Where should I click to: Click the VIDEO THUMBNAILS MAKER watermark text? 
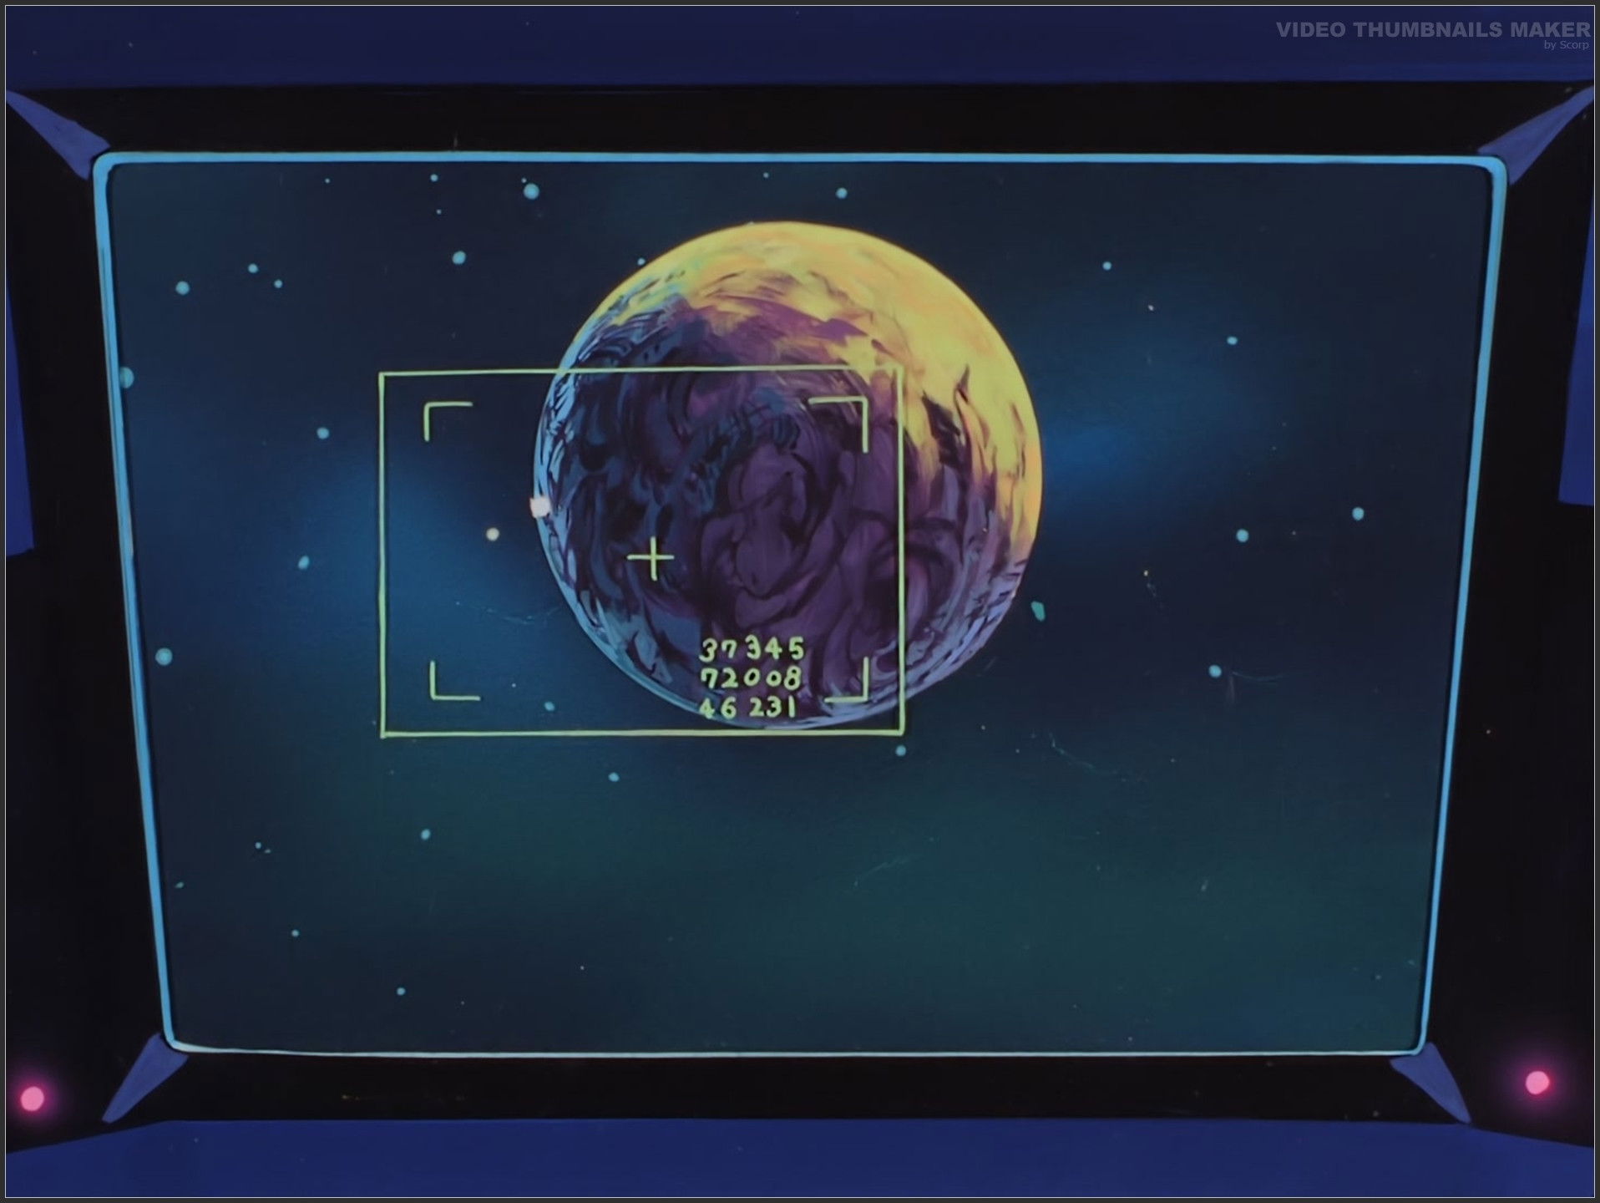pyautogui.click(x=1432, y=30)
